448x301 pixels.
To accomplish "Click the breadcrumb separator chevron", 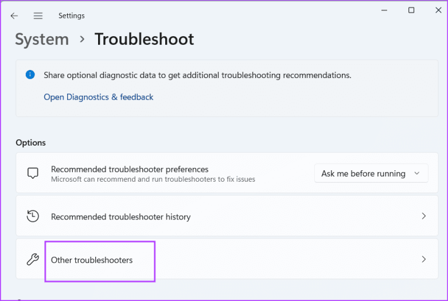I will click(x=82, y=39).
